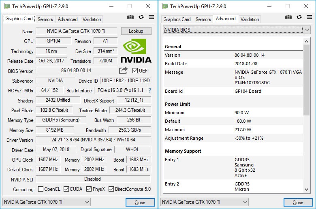Toggle the CUDA checkbox

tap(66, 189)
